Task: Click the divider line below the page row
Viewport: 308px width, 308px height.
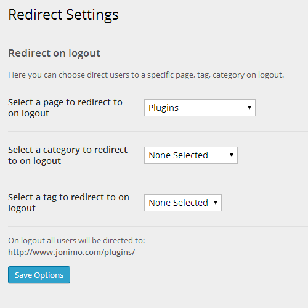Action: [158, 131]
